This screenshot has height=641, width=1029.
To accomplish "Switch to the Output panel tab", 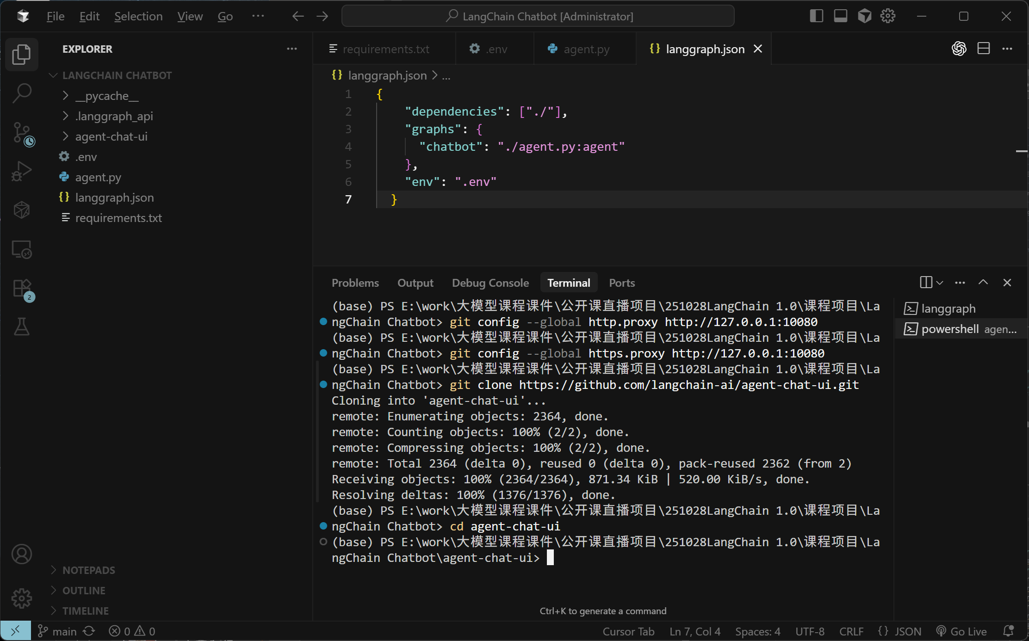I will tap(415, 283).
